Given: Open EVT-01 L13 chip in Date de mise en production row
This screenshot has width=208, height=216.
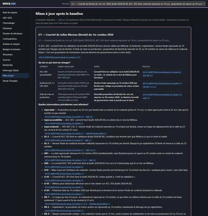Looking at the screenshot, I should (162, 95).
